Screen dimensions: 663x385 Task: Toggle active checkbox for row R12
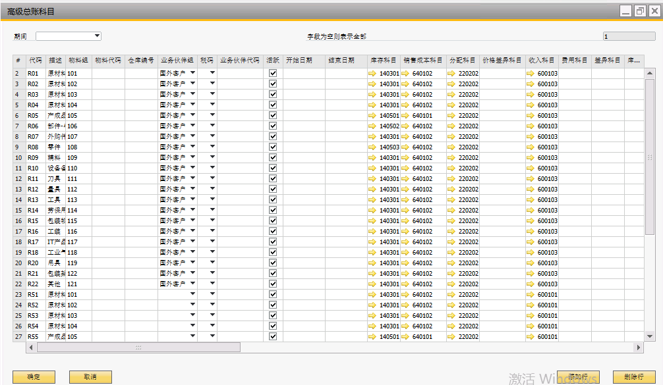(273, 189)
